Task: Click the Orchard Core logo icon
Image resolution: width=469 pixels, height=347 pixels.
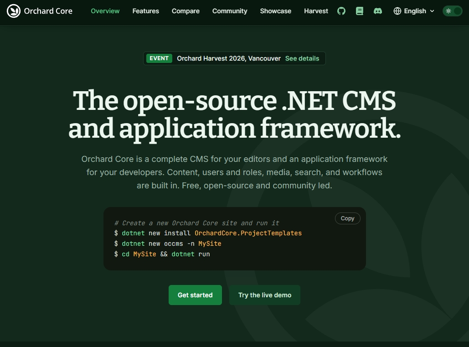Action: 14,11
